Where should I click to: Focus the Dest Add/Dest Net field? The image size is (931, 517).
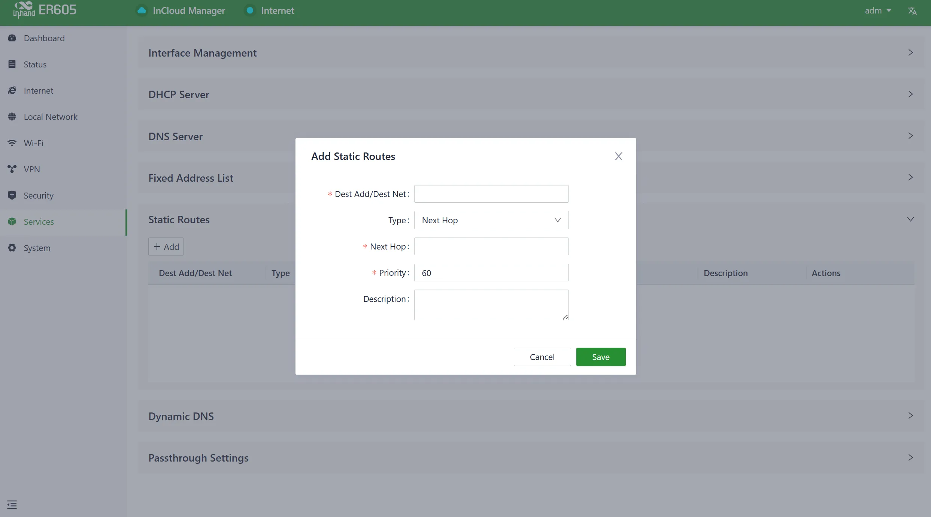point(491,194)
